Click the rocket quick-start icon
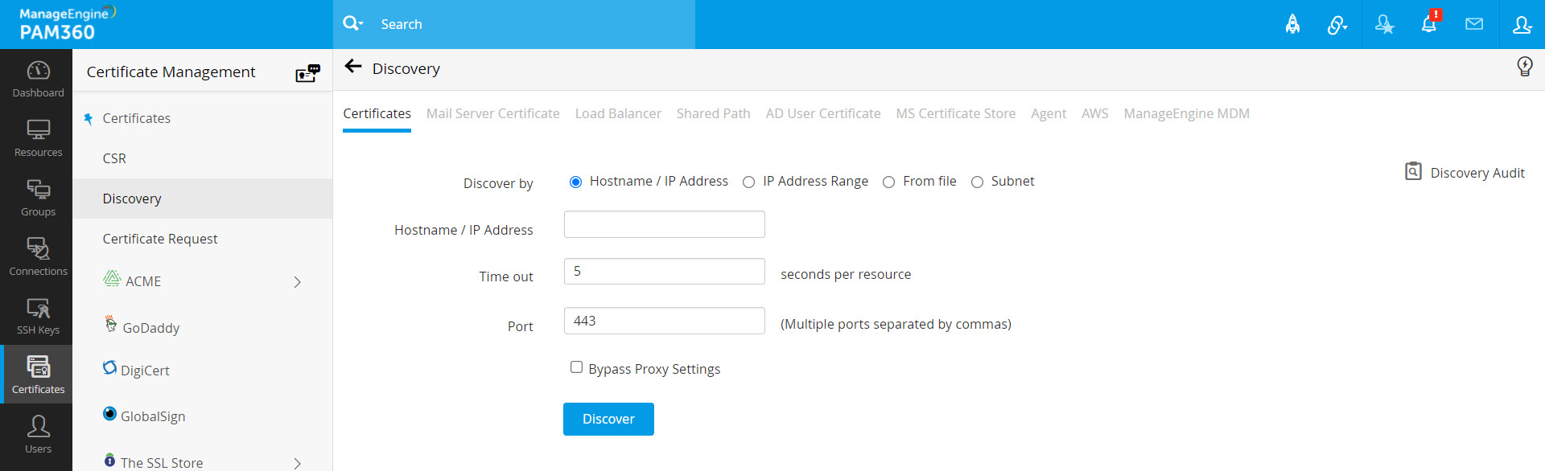Viewport: 1545px width, 471px height. point(1292,25)
